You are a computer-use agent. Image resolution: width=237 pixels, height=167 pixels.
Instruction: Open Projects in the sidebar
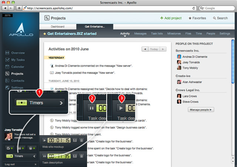pos(14,73)
